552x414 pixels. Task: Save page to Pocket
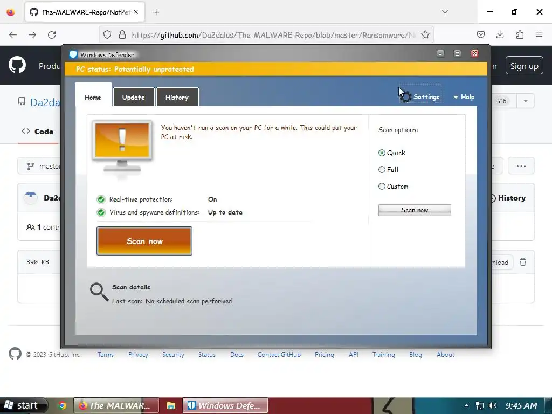[x=480, y=34]
